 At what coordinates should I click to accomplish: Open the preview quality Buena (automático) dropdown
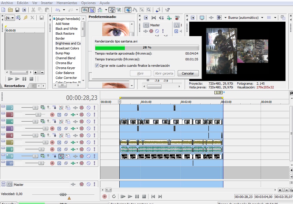(245, 18)
